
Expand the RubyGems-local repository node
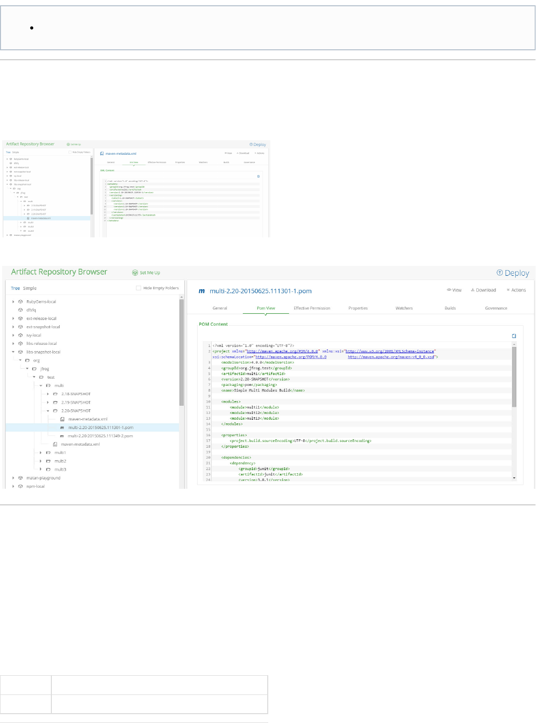click(13, 301)
